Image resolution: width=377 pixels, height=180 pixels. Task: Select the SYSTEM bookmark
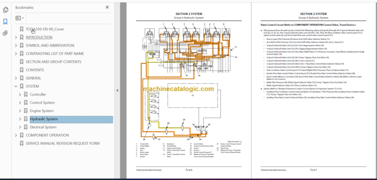pyautogui.click(x=32, y=86)
